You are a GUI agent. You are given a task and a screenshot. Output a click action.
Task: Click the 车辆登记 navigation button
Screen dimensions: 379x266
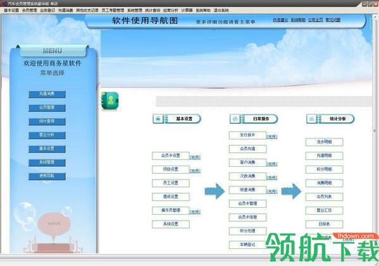(247, 245)
